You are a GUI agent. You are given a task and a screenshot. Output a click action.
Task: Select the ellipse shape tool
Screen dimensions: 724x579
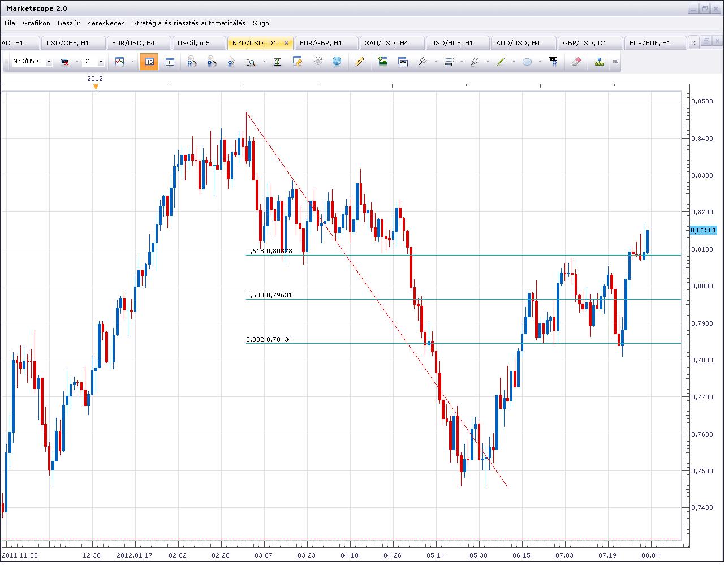(527, 62)
